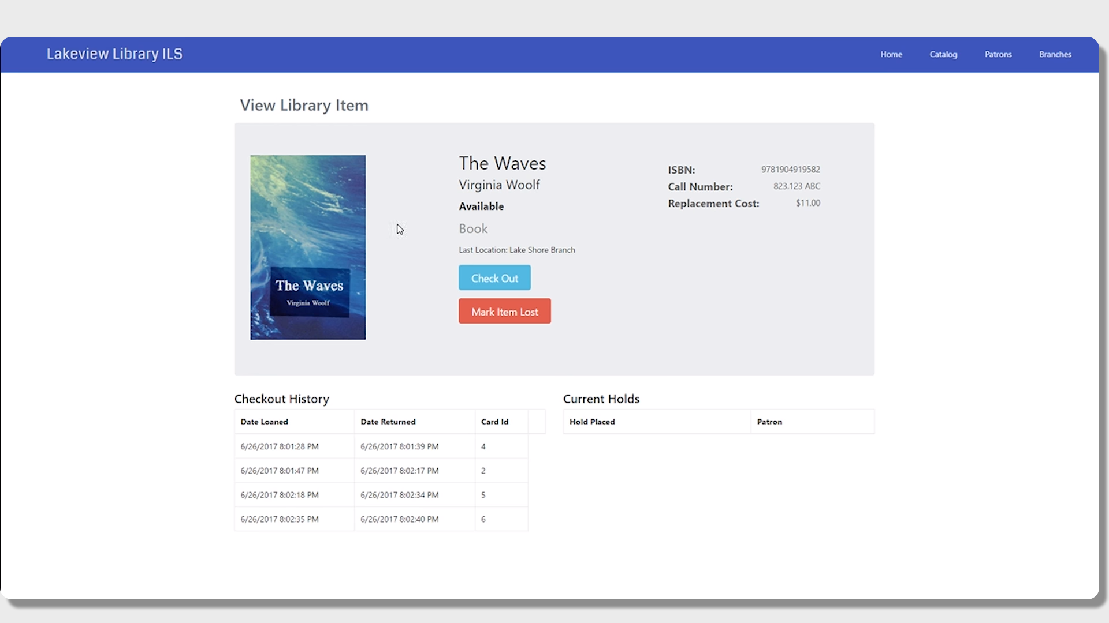The height and width of the screenshot is (623, 1109).
Task: Open the Branches page
Action: pyautogui.click(x=1055, y=54)
